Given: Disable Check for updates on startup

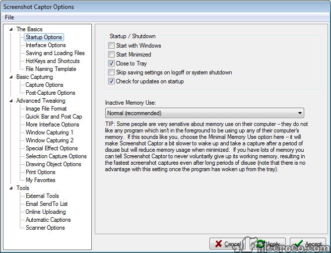Looking at the screenshot, I should pos(111,81).
